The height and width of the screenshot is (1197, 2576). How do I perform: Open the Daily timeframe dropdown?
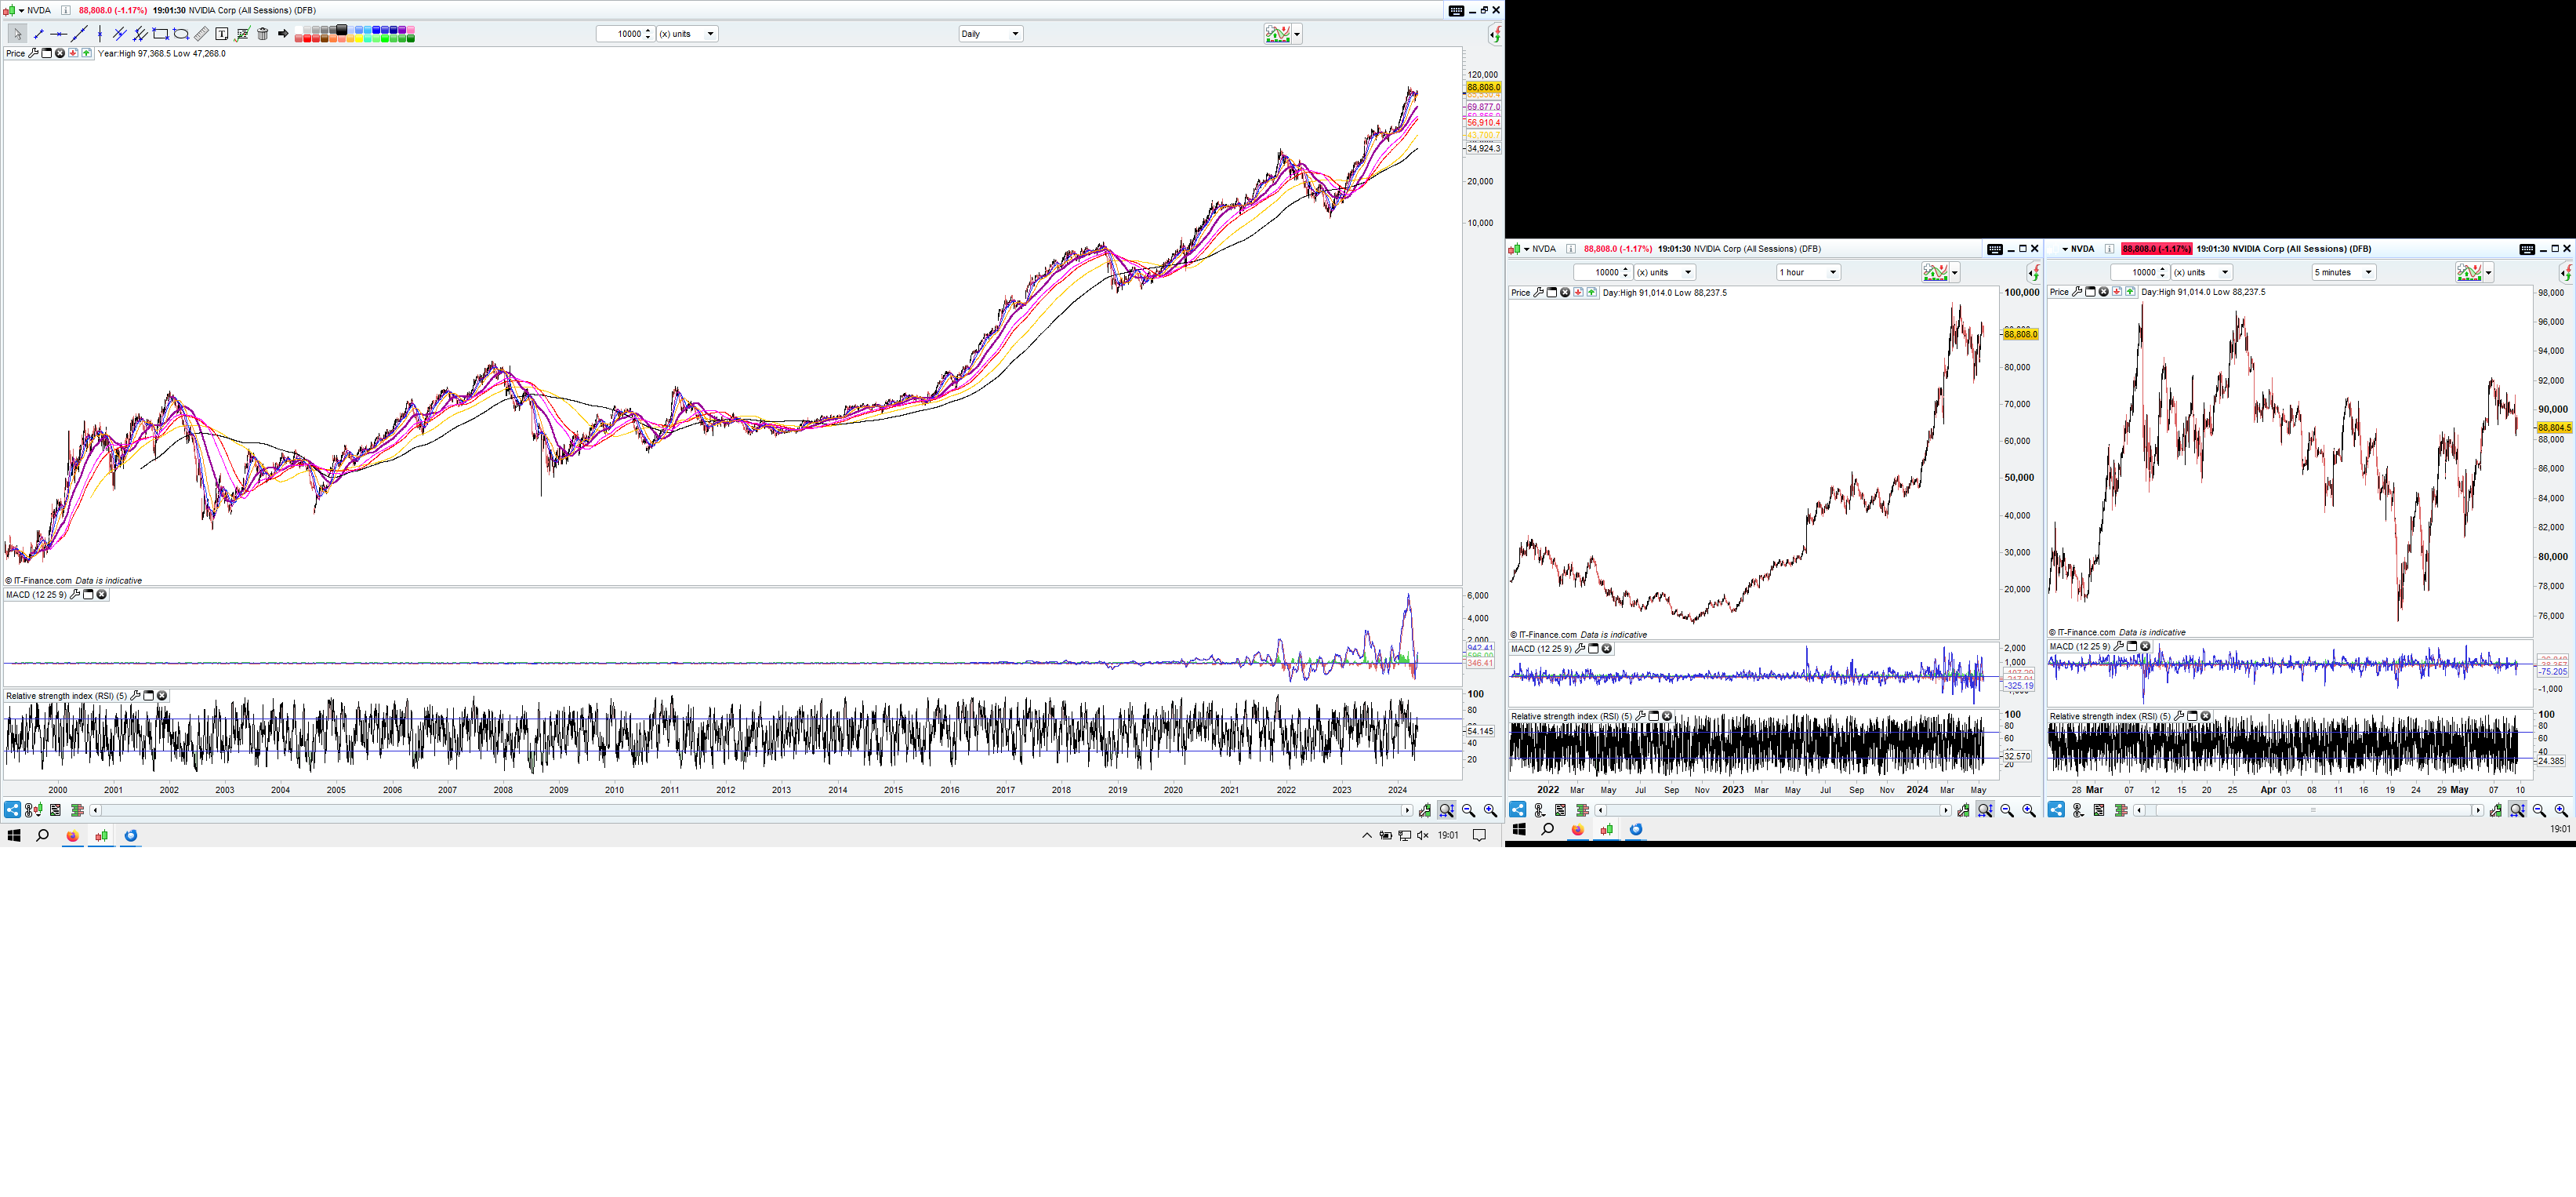click(1015, 34)
